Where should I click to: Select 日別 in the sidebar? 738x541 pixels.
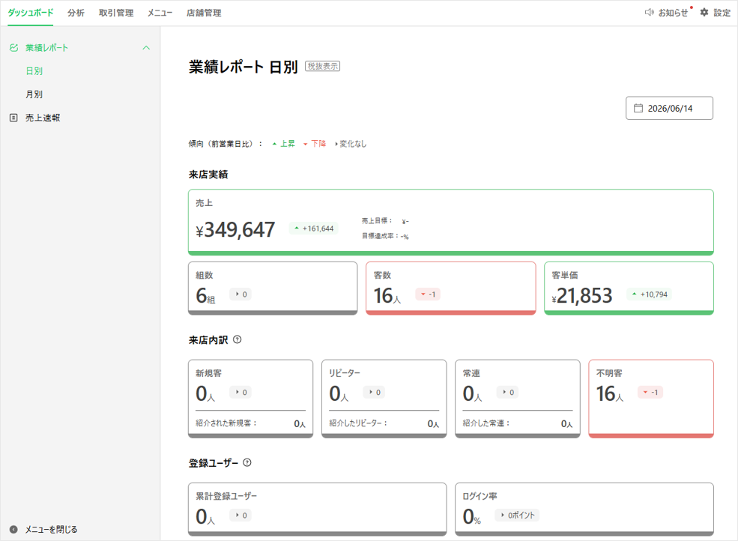point(34,71)
